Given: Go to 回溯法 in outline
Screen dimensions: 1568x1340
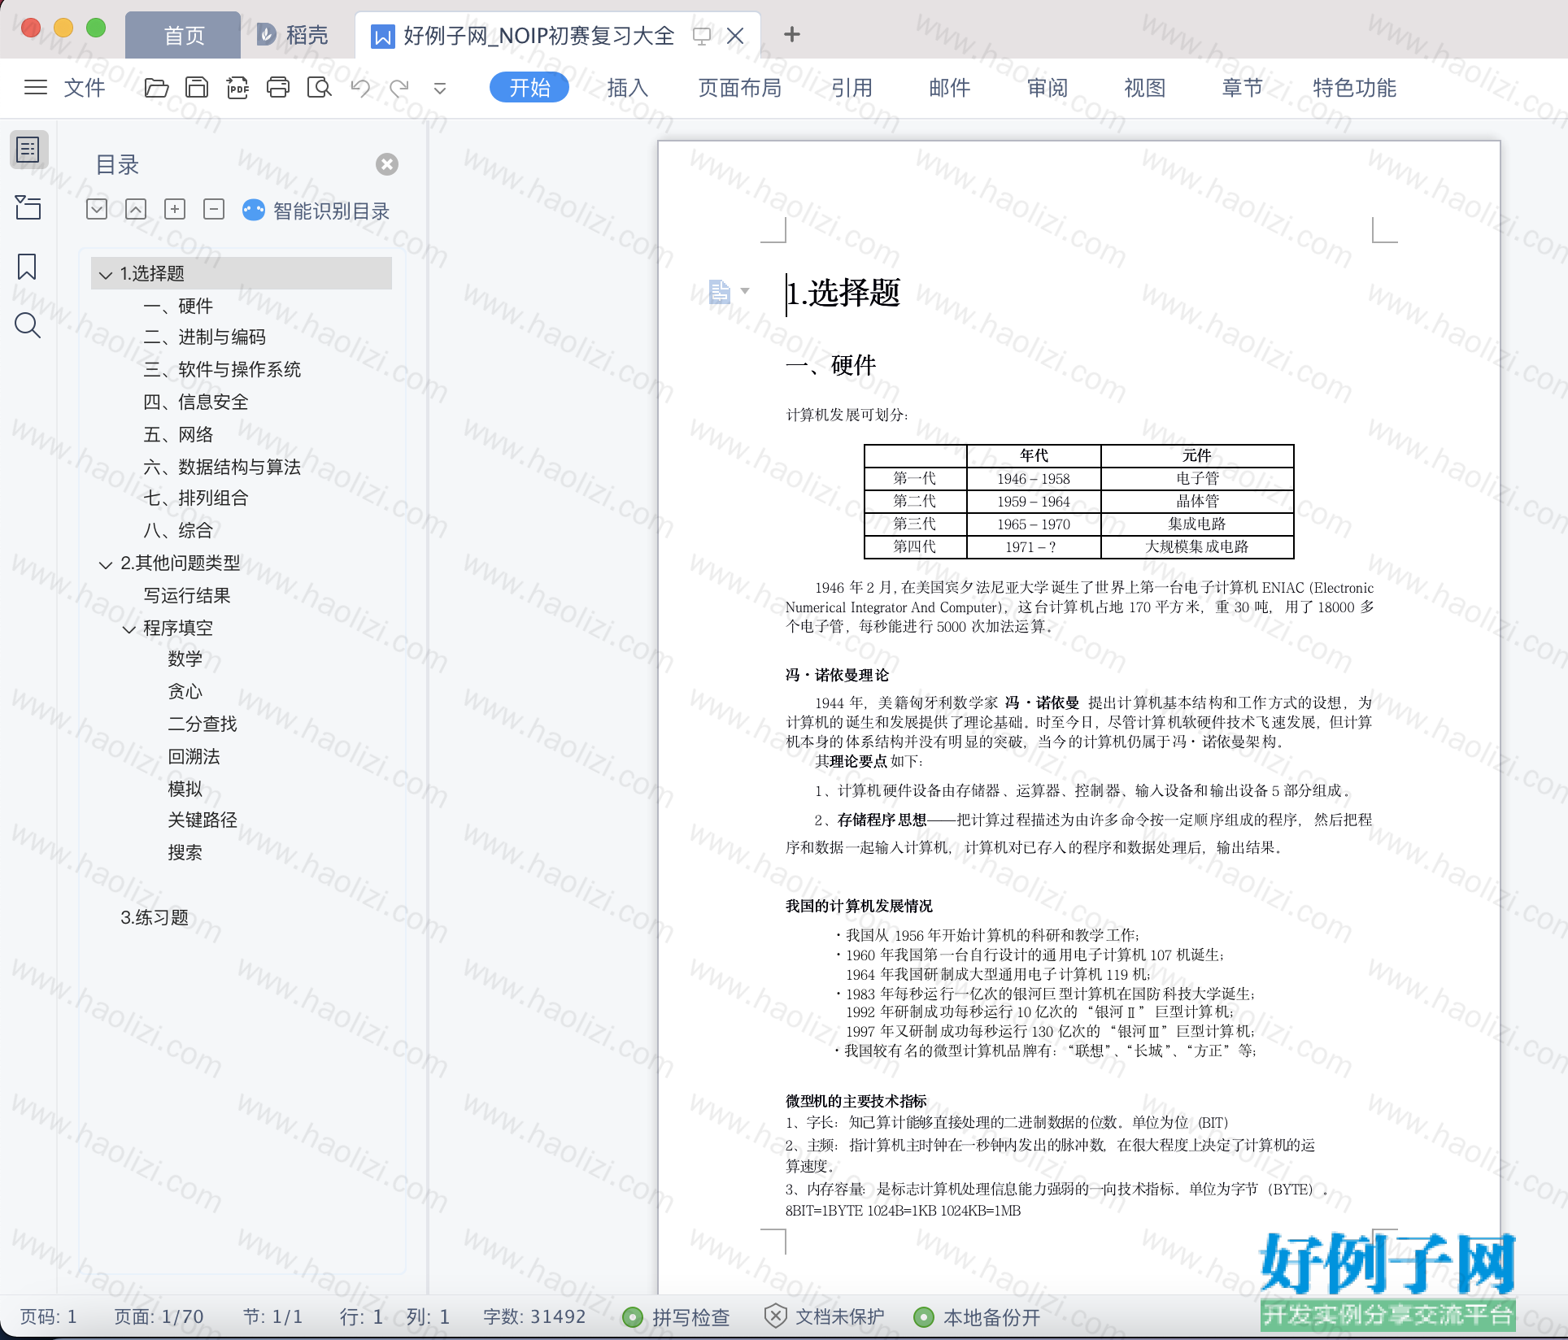Looking at the screenshot, I should click(x=194, y=756).
